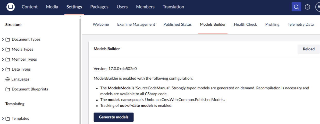Open the search magnifier icon

click(296, 7)
